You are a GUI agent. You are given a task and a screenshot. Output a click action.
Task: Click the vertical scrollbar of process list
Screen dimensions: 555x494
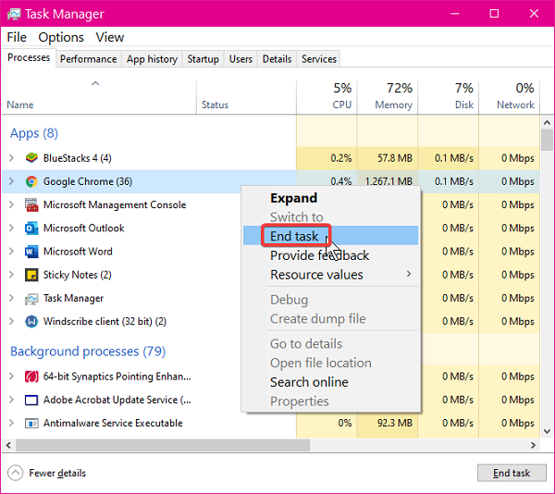[548, 278]
